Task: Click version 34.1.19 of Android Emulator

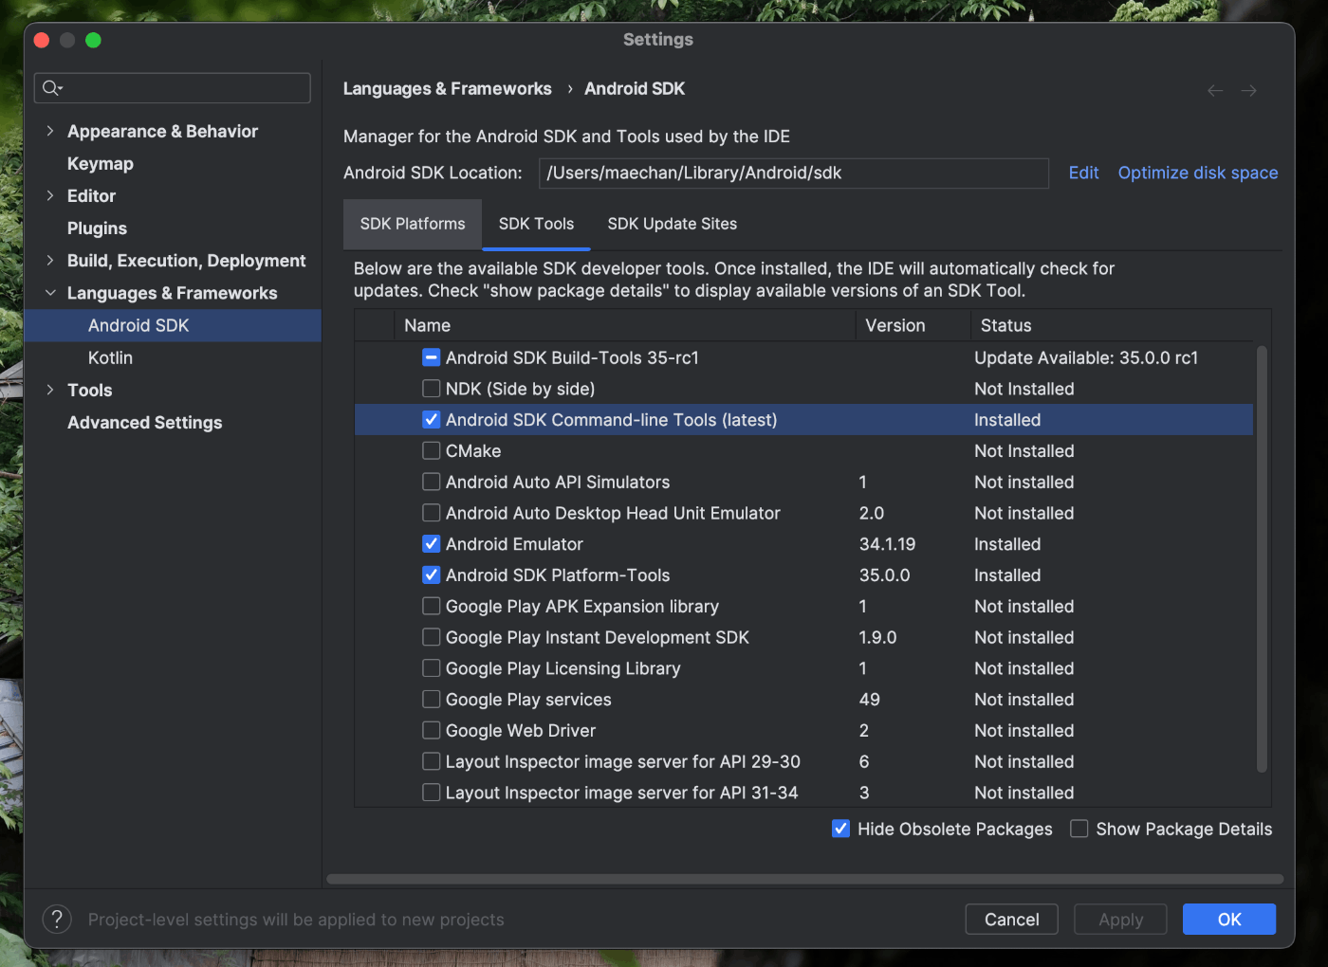Action: point(887,544)
